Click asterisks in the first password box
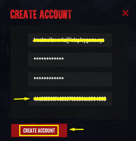The width and height of the screenshot is (136, 141). pyautogui.click(x=49, y=59)
